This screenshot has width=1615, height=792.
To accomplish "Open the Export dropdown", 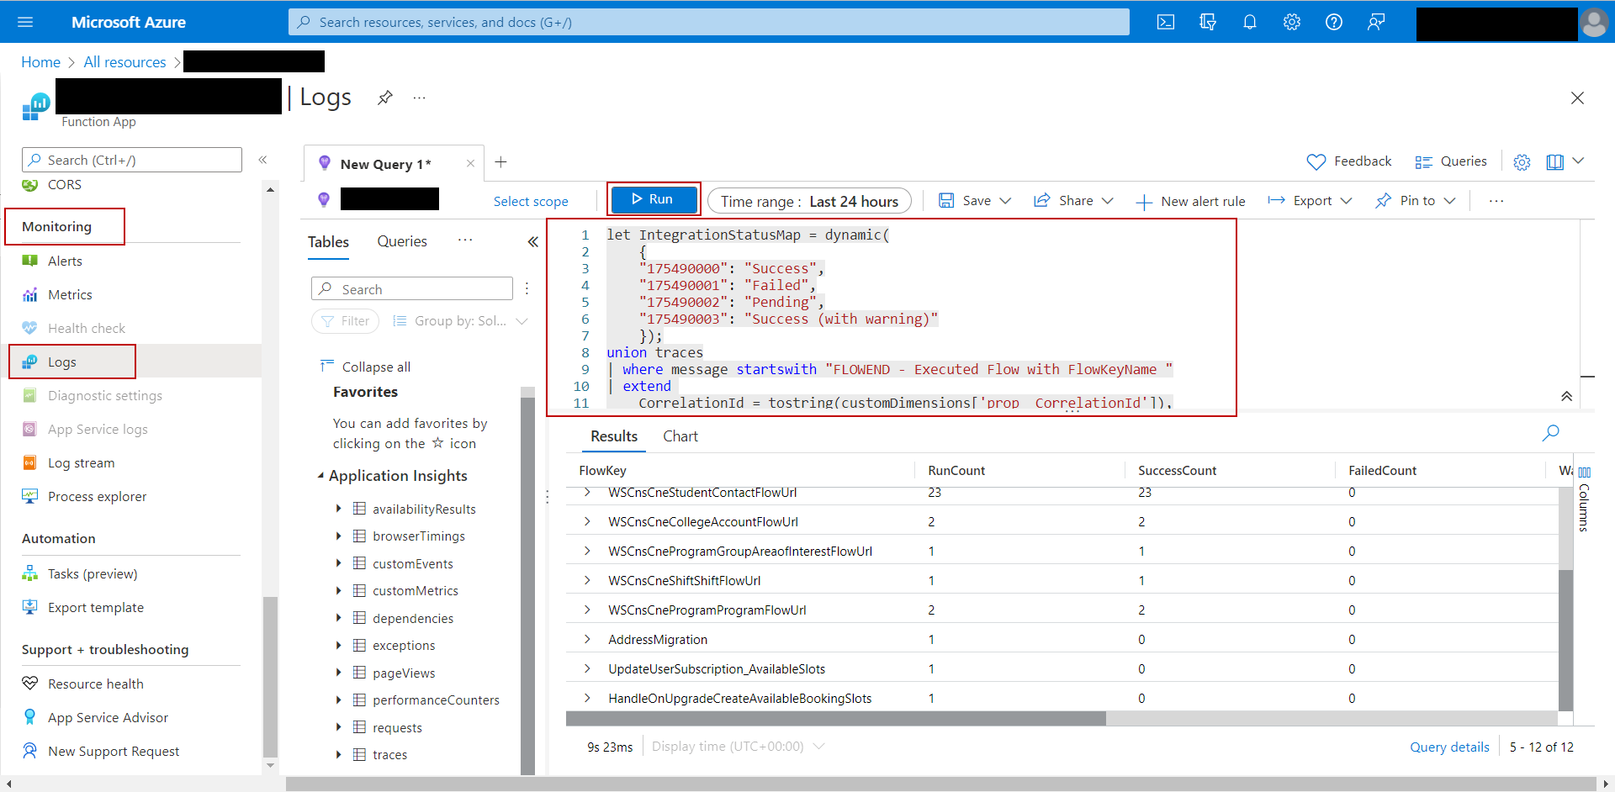I will [1310, 201].
